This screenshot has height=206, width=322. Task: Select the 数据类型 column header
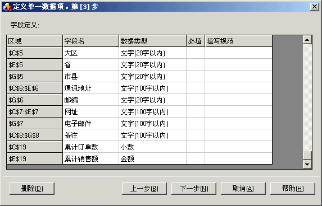153,41
